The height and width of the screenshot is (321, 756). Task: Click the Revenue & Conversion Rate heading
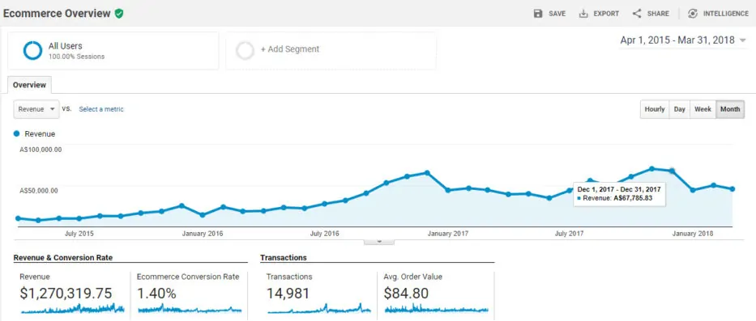[63, 258]
